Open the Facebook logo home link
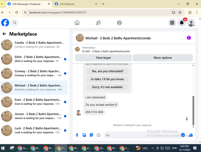201x152 pixels. tap(5, 23)
